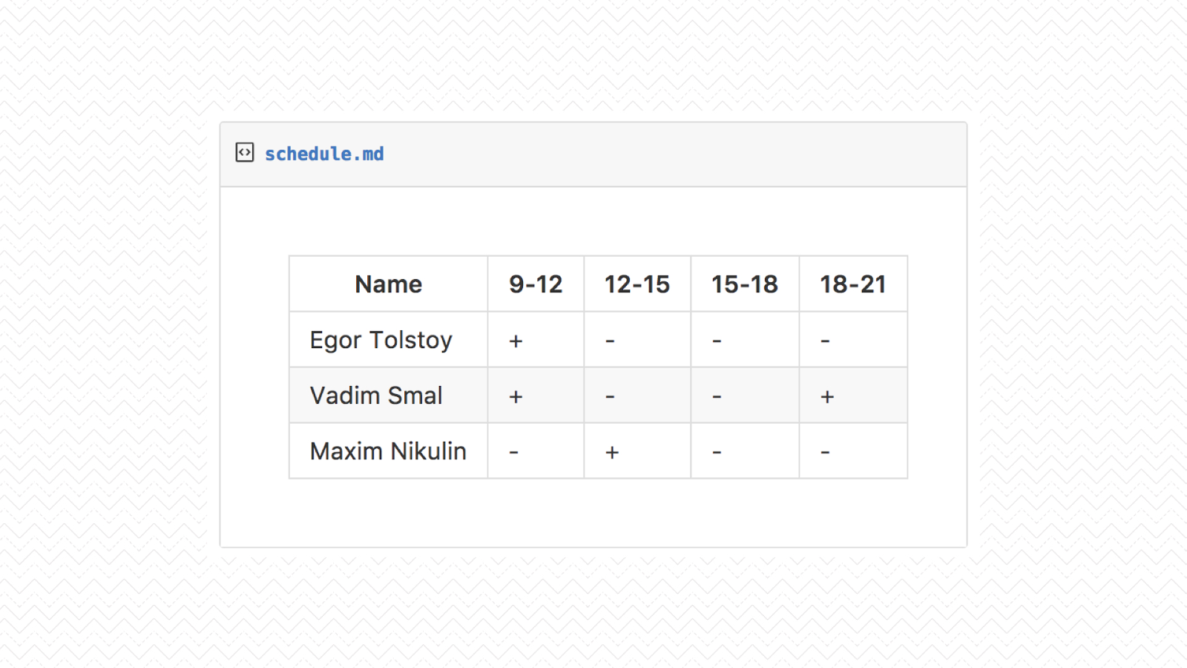The width and height of the screenshot is (1187, 668).
Task: Click Egor Tolstoy's minus sign under 15-18
Action: [717, 341]
